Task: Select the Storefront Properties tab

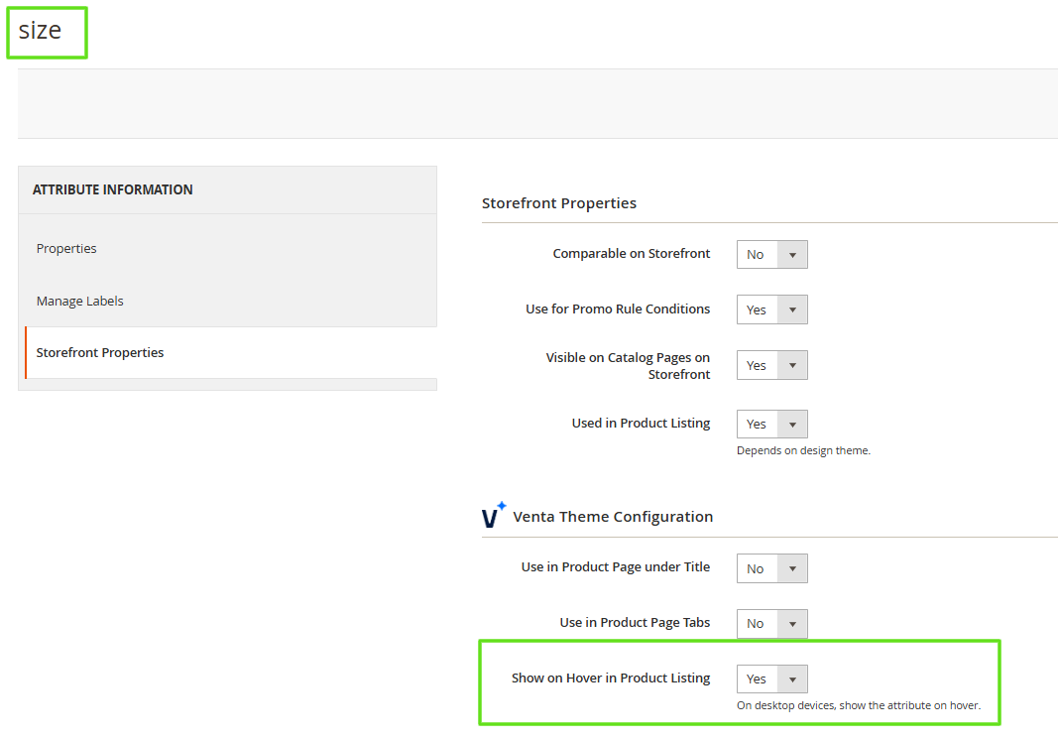Action: 99,352
